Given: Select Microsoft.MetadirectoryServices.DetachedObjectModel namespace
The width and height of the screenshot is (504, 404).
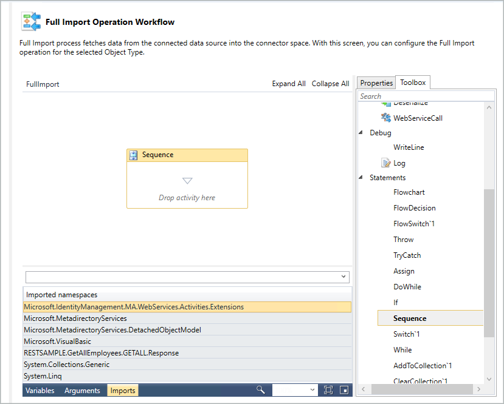Looking at the screenshot, I should tap(187, 330).
